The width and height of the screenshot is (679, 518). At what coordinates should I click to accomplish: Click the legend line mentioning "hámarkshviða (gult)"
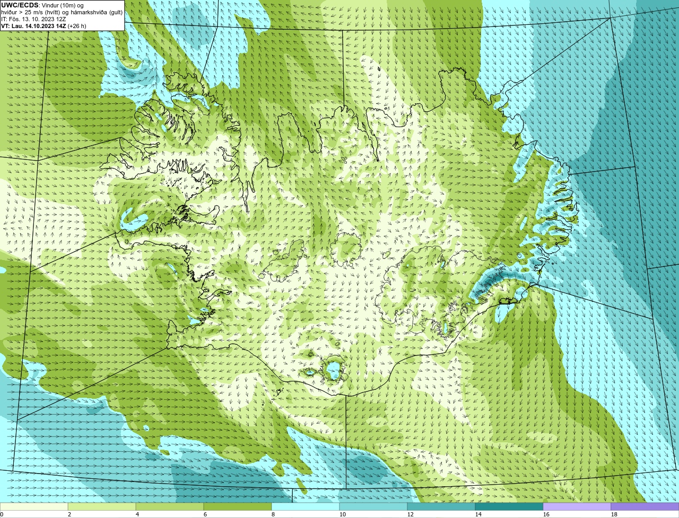click(x=62, y=12)
